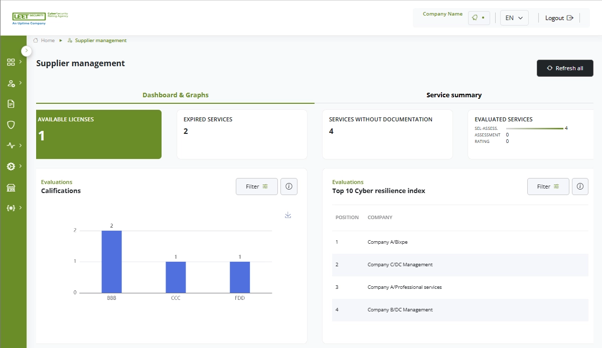
Task: Click the Evaluated Services card title
Action: (504, 119)
